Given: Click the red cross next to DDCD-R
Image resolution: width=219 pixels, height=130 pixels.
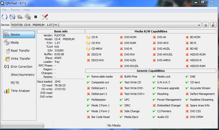Looking at the screenshot, I should pos(88,54).
